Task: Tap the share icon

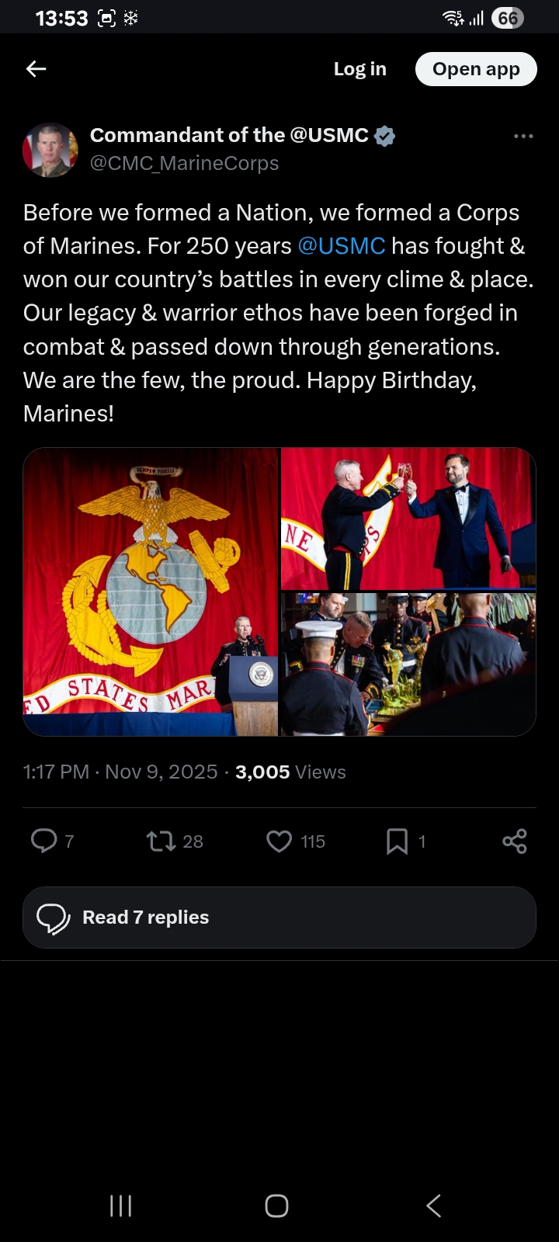Action: tap(514, 841)
